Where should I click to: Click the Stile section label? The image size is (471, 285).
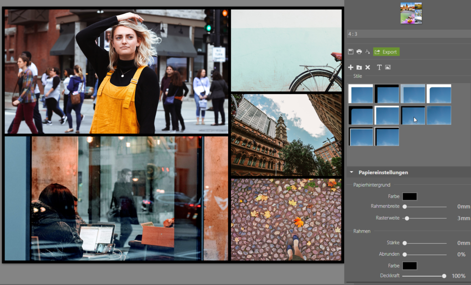tap(357, 76)
